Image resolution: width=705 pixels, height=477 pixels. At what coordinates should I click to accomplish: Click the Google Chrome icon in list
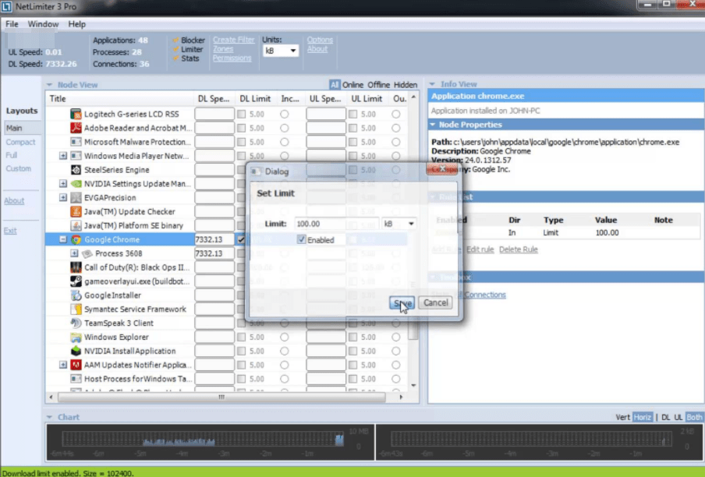coord(76,239)
